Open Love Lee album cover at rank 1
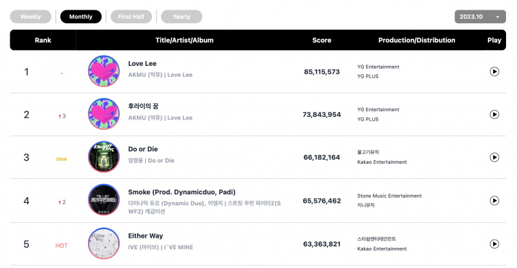The height and width of the screenshot is (268, 517). tap(103, 71)
